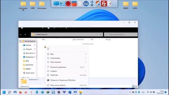
Task: Select Новая папка in the sidebar
Action: (29, 73)
